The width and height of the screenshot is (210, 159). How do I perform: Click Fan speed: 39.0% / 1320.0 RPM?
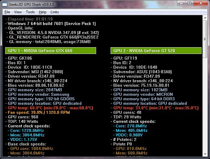38,112
